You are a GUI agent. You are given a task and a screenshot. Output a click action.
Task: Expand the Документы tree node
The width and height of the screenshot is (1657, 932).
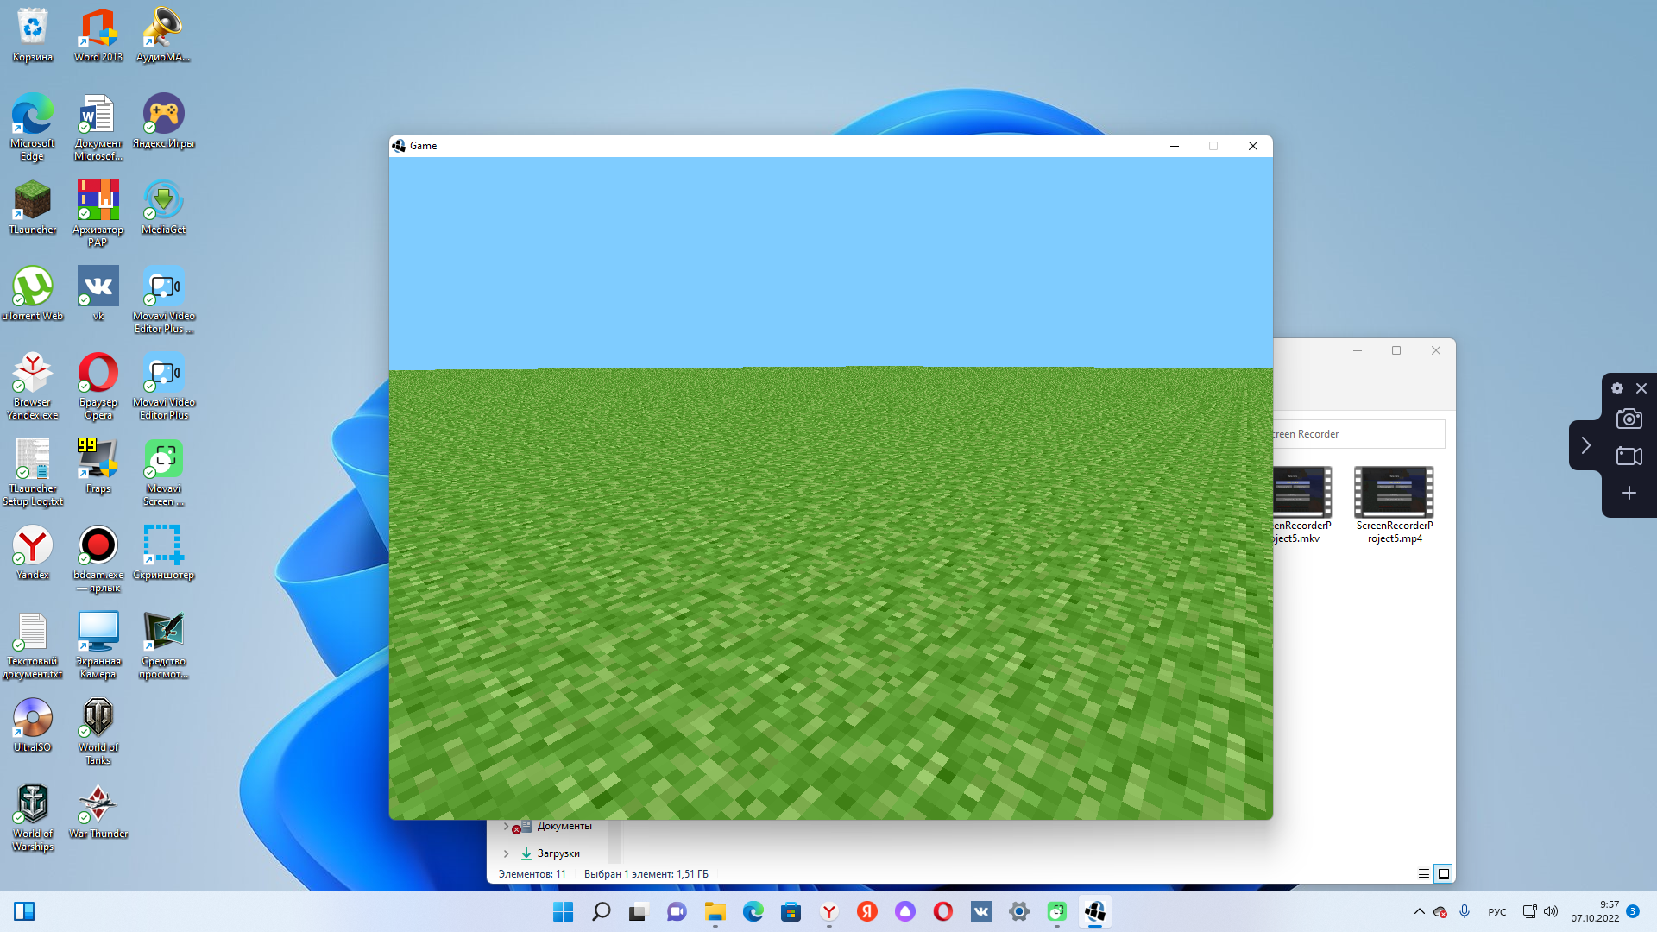pyautogui.click(x=506, y=826)
